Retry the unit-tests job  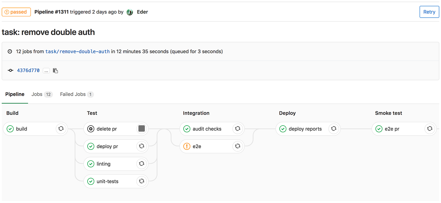tap(142, 181)
